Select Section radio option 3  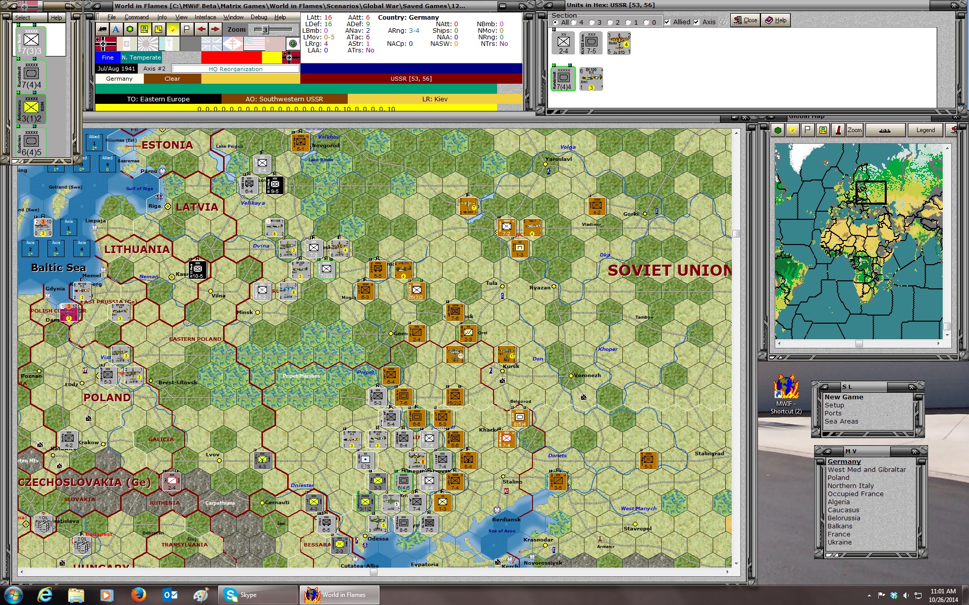tap(591, 22)
